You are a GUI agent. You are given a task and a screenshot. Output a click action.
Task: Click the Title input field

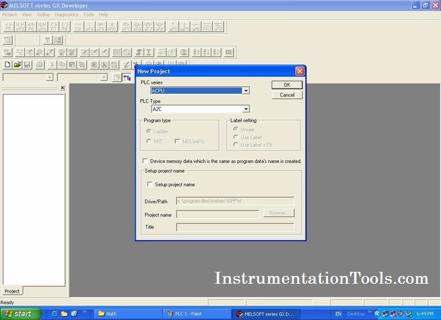tap(235, 227)
